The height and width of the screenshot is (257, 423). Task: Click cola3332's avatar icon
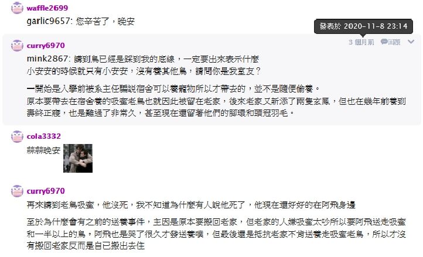tap(17, 136)
